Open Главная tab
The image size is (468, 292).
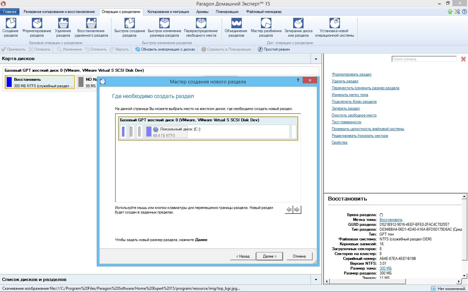[x=10, y=12]
